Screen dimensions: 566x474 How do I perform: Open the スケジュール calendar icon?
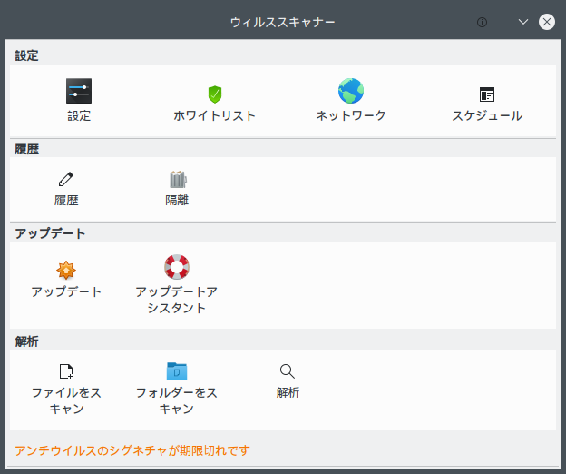487,94
